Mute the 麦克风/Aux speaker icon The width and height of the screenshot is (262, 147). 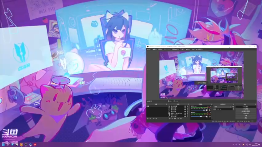207,110
